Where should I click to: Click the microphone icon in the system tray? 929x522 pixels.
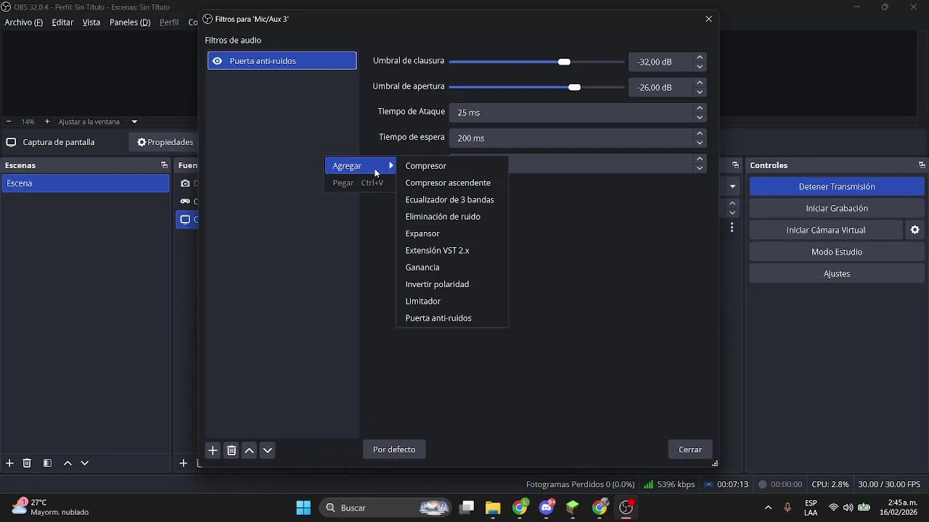coord(787,507)
